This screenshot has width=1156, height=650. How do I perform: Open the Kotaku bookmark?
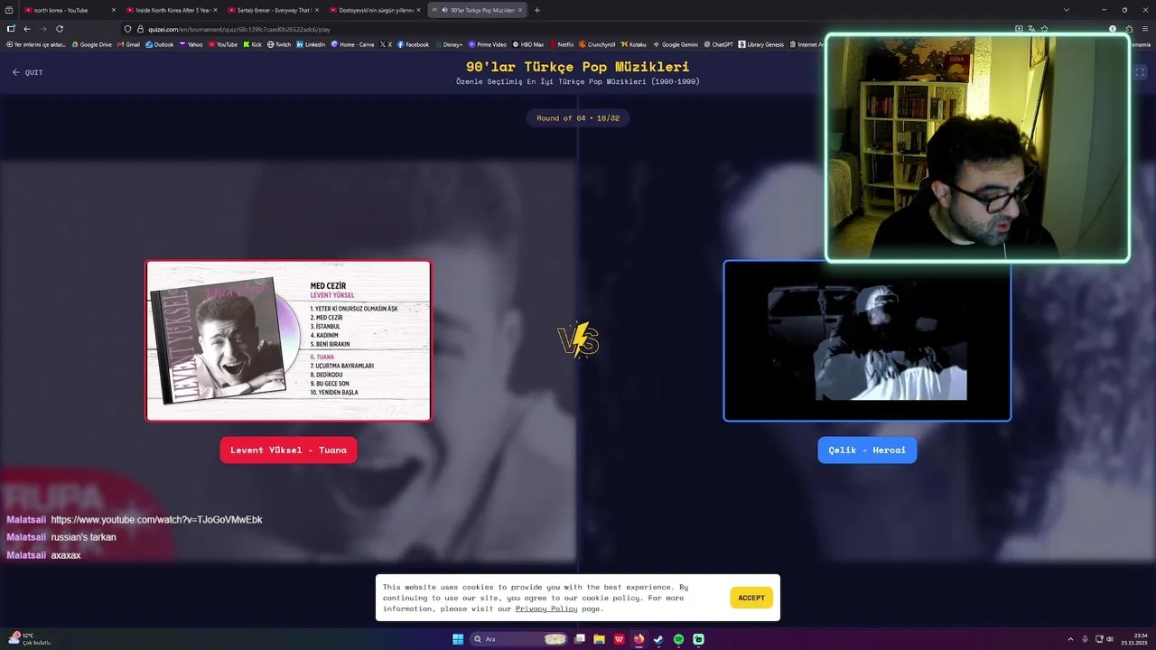tap(633, 44)
